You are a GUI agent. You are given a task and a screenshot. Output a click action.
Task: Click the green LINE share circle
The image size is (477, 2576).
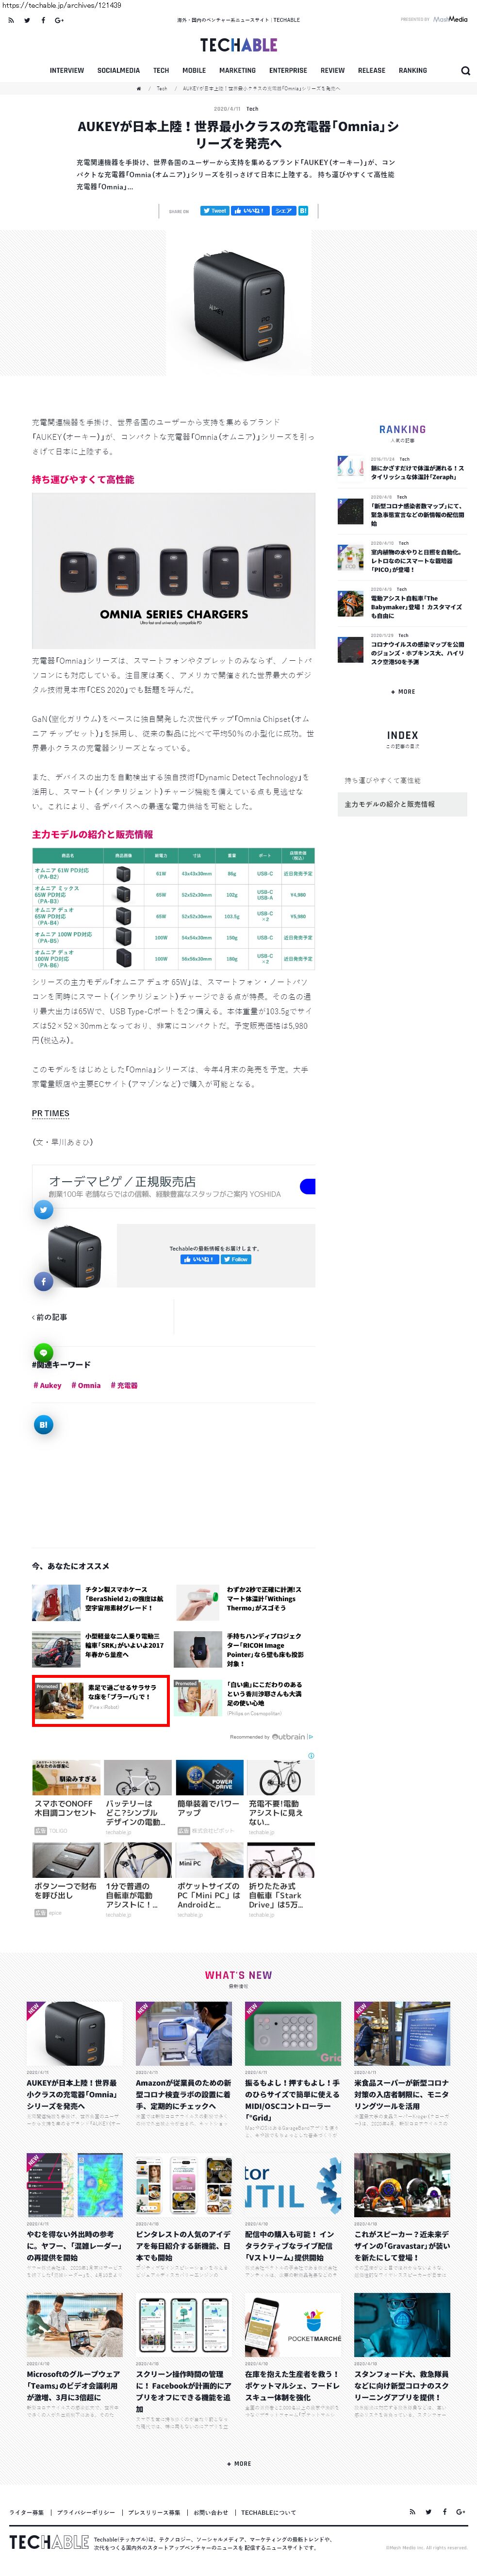(43, 1353)
